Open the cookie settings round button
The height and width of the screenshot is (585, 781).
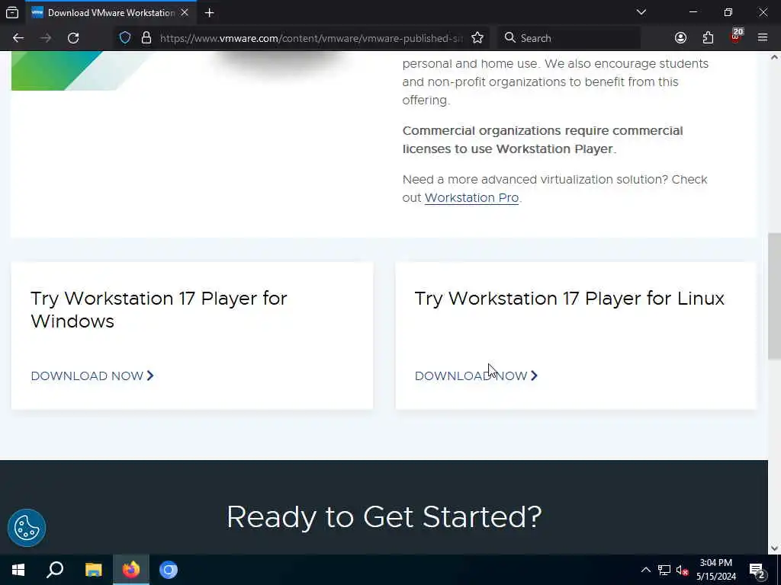click(27, 528)
